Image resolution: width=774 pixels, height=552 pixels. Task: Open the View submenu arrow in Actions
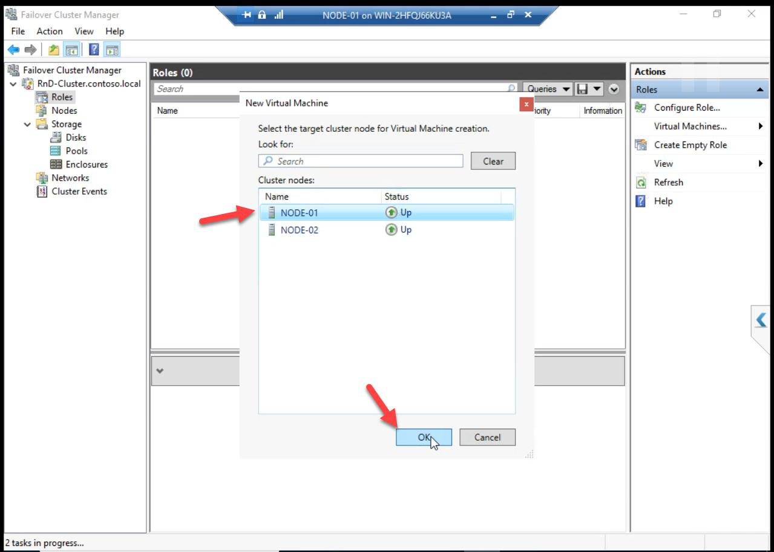click(761, 164)
